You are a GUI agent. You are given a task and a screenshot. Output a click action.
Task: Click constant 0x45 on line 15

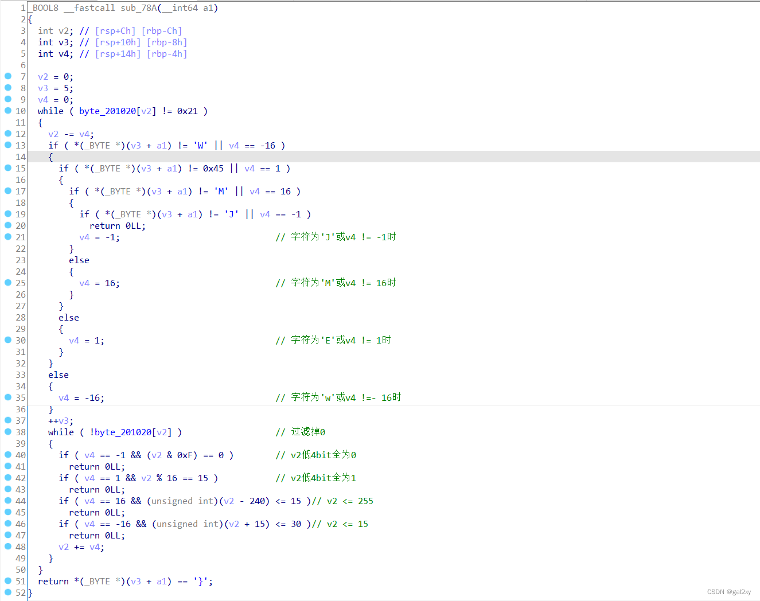click(213, 169)
